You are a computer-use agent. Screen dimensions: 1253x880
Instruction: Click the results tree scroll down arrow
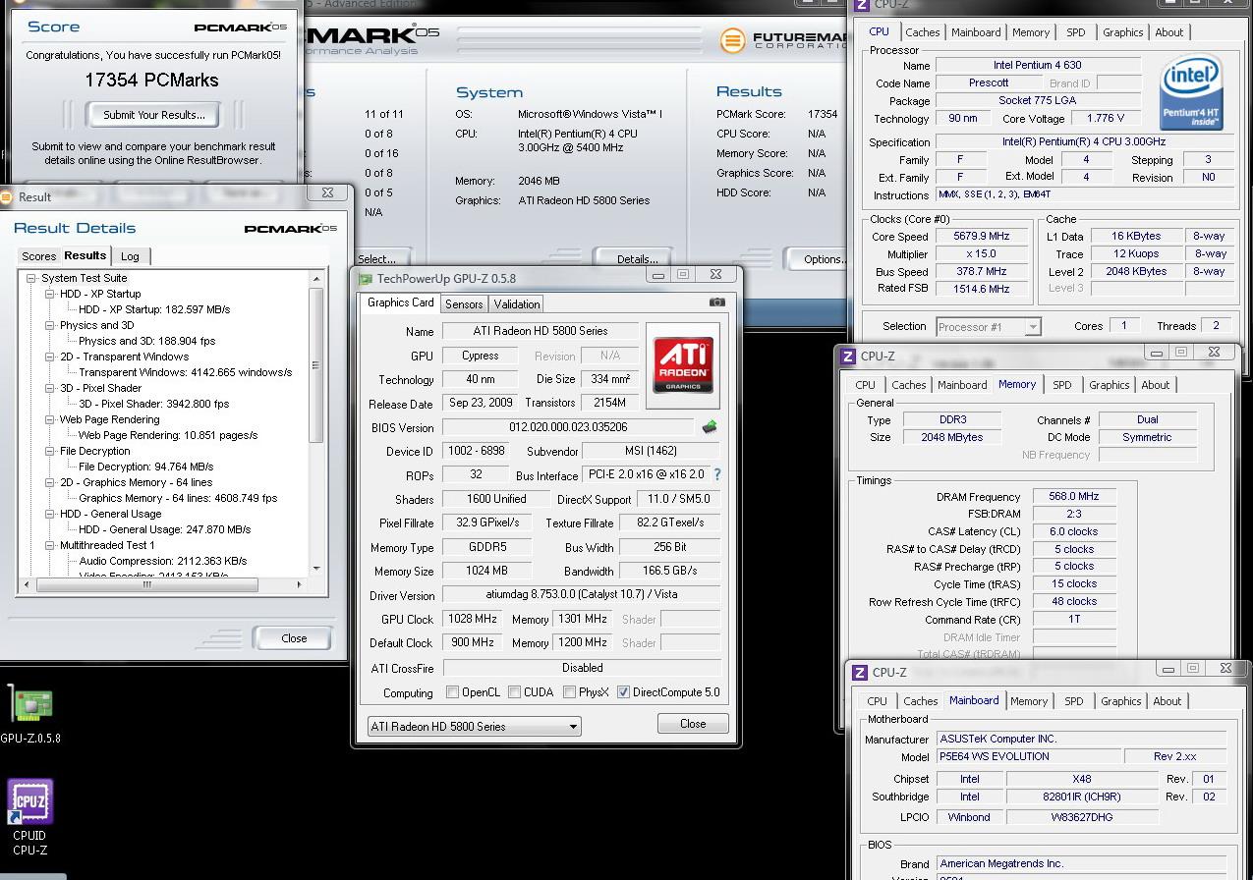(x=316, y=569)
